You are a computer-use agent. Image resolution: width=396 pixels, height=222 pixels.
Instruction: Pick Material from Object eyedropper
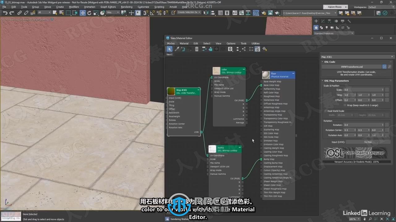[177, 49]
